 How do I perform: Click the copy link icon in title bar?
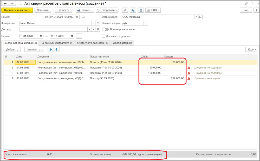(246, 3)
